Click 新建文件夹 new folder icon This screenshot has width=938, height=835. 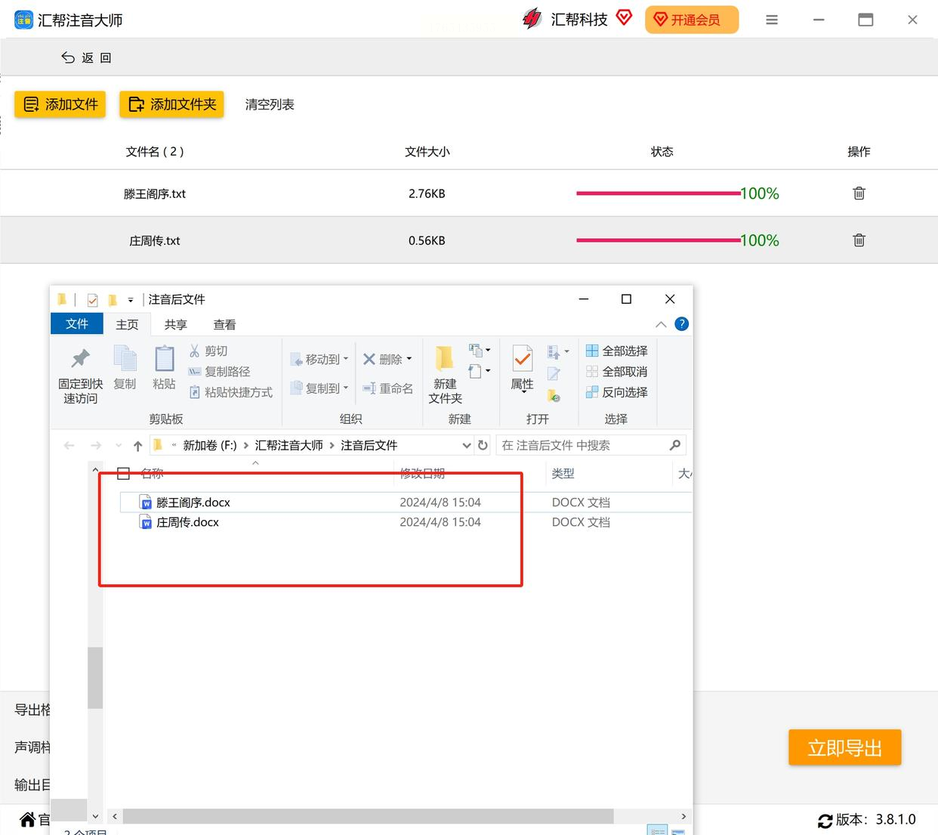[x=445, y=359]
